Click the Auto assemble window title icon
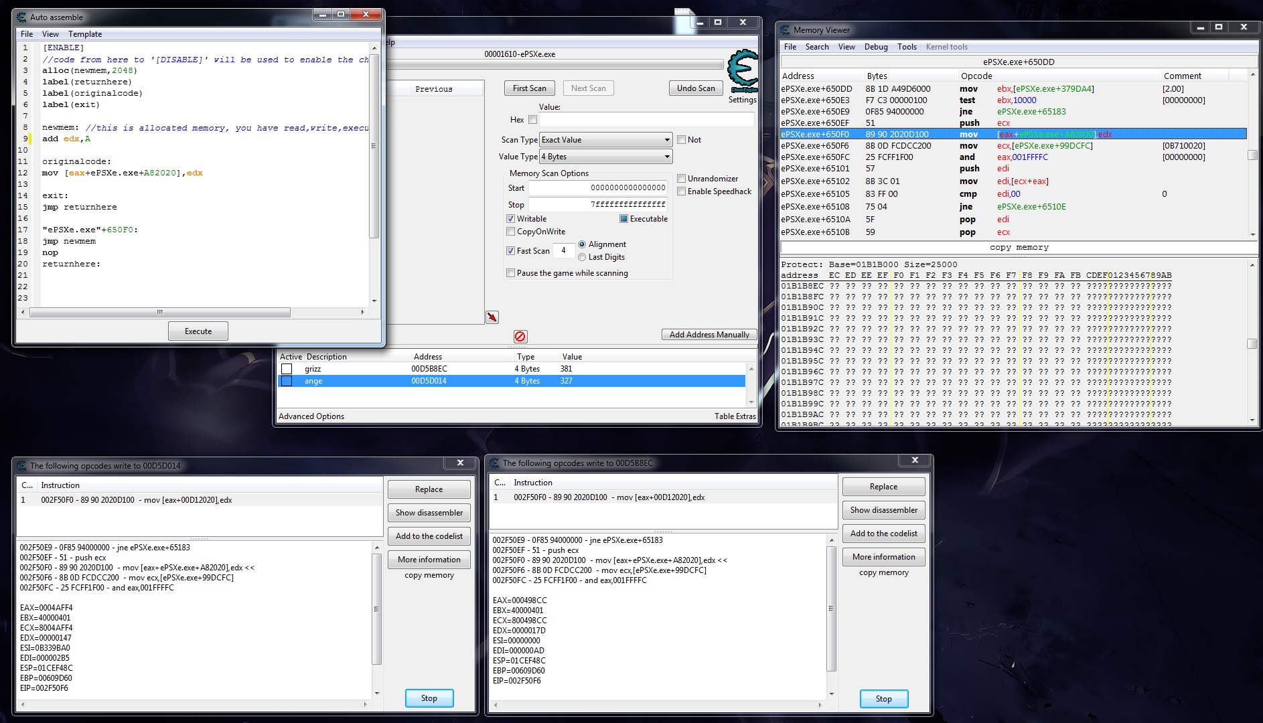The image size is (1263, 723). pyautogui.click(x=21, y=17)
